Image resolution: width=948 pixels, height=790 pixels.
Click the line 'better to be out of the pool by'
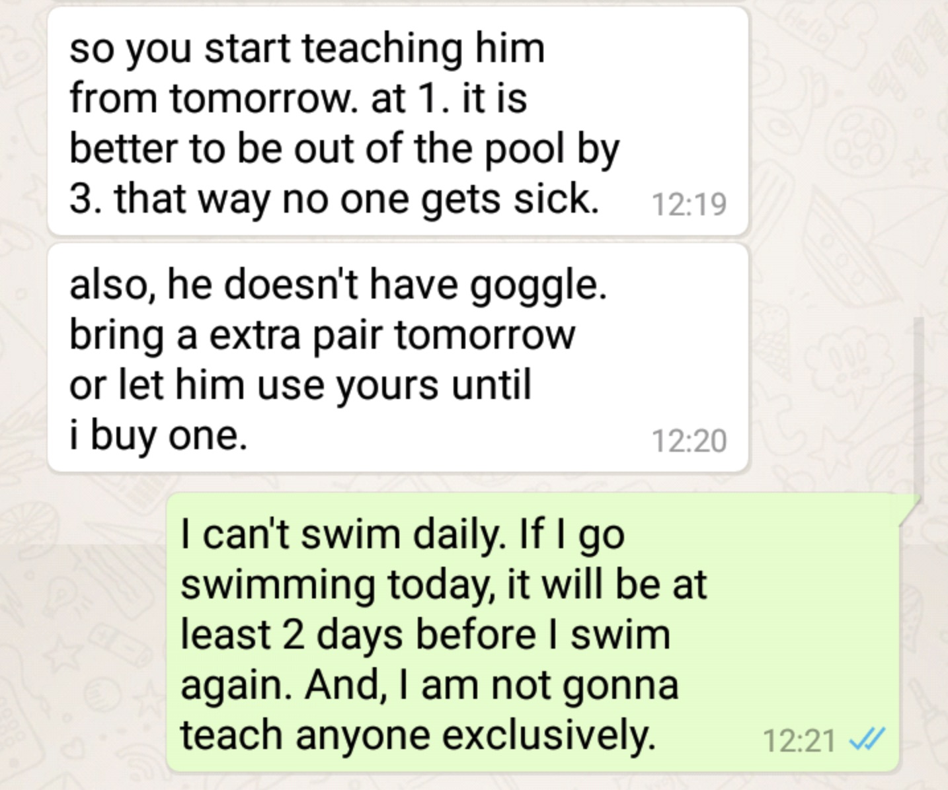point(344,149)
